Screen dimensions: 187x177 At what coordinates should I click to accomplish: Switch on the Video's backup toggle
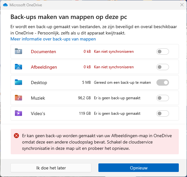[x=162, y=113]
